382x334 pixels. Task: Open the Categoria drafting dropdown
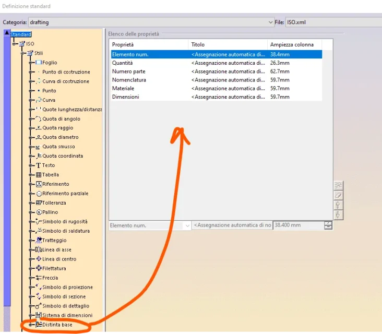coord(269,22)
